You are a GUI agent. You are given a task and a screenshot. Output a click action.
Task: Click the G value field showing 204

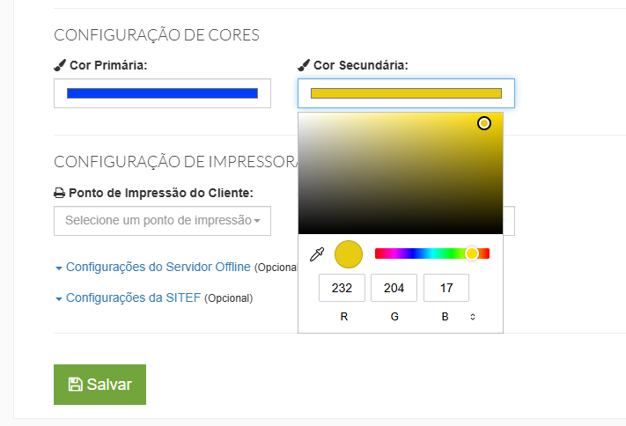(394, 288)
